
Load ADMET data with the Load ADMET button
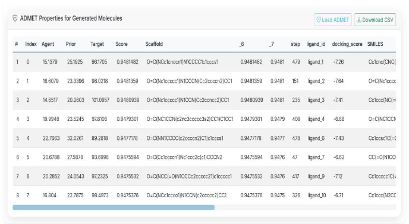(x=332, y=20)
